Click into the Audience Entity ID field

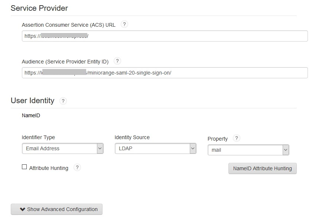coord(165,73)
